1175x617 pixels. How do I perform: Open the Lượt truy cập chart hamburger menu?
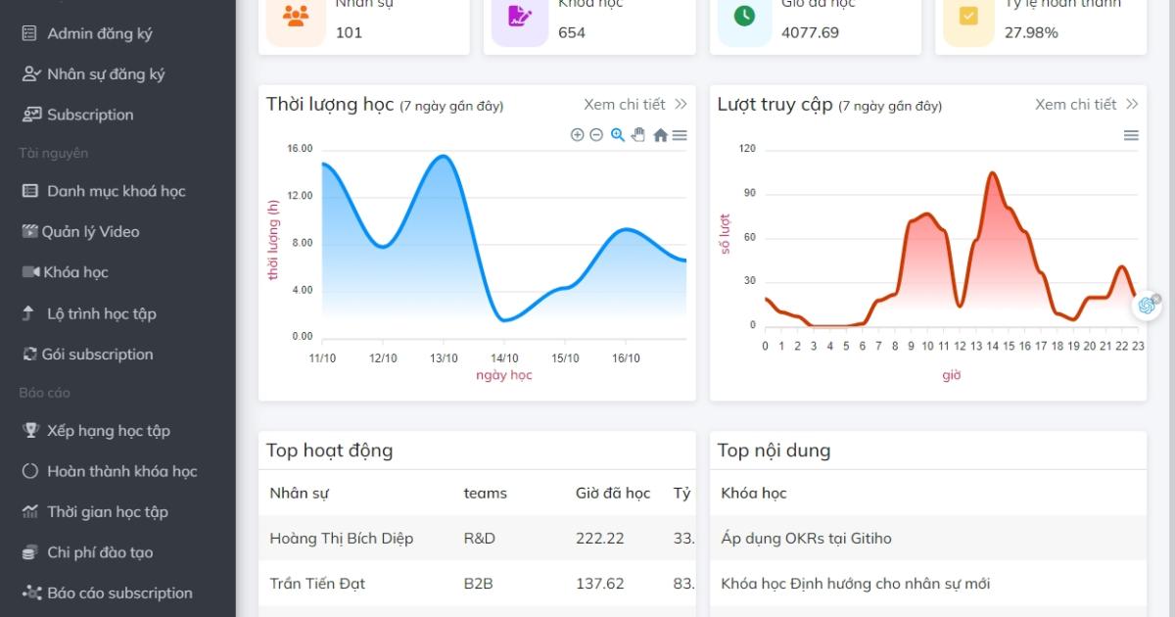click(1131, 135)
